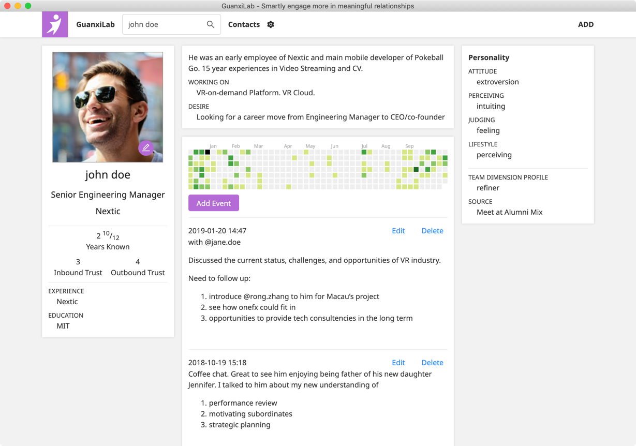Click the GuanxiLab brand name

[x=95, y=24]
